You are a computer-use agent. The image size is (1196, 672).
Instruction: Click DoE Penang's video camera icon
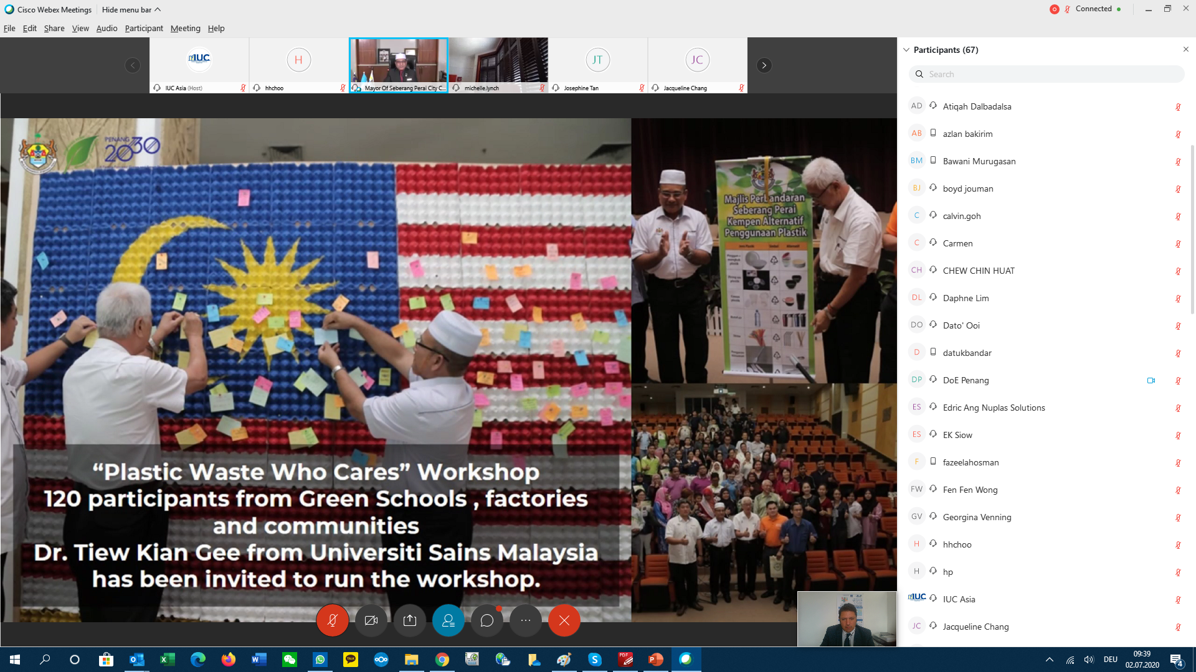point(1151,380)
